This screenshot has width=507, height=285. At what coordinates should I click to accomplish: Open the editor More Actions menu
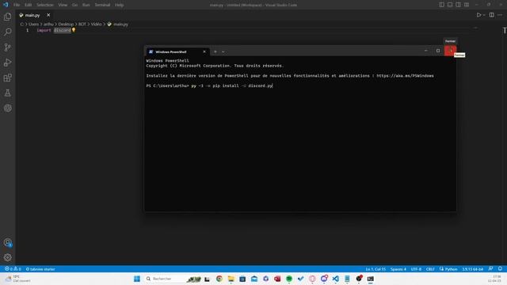[x=500, y=15]
